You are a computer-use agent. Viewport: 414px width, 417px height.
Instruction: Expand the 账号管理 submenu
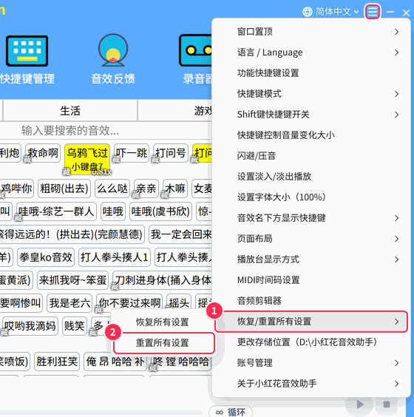pos(311,363)
